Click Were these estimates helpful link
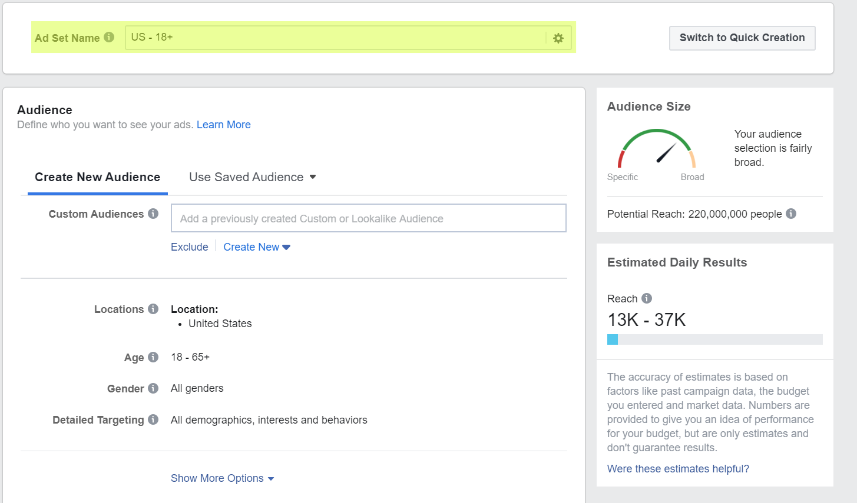Screen dimensions: 857x503 click(x=678, y=469)
